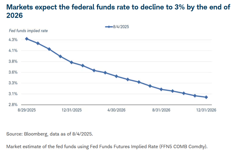Click the 3.6% y-axis label
This screenshot has height=157, width=237.
click(x=13, y=72)
